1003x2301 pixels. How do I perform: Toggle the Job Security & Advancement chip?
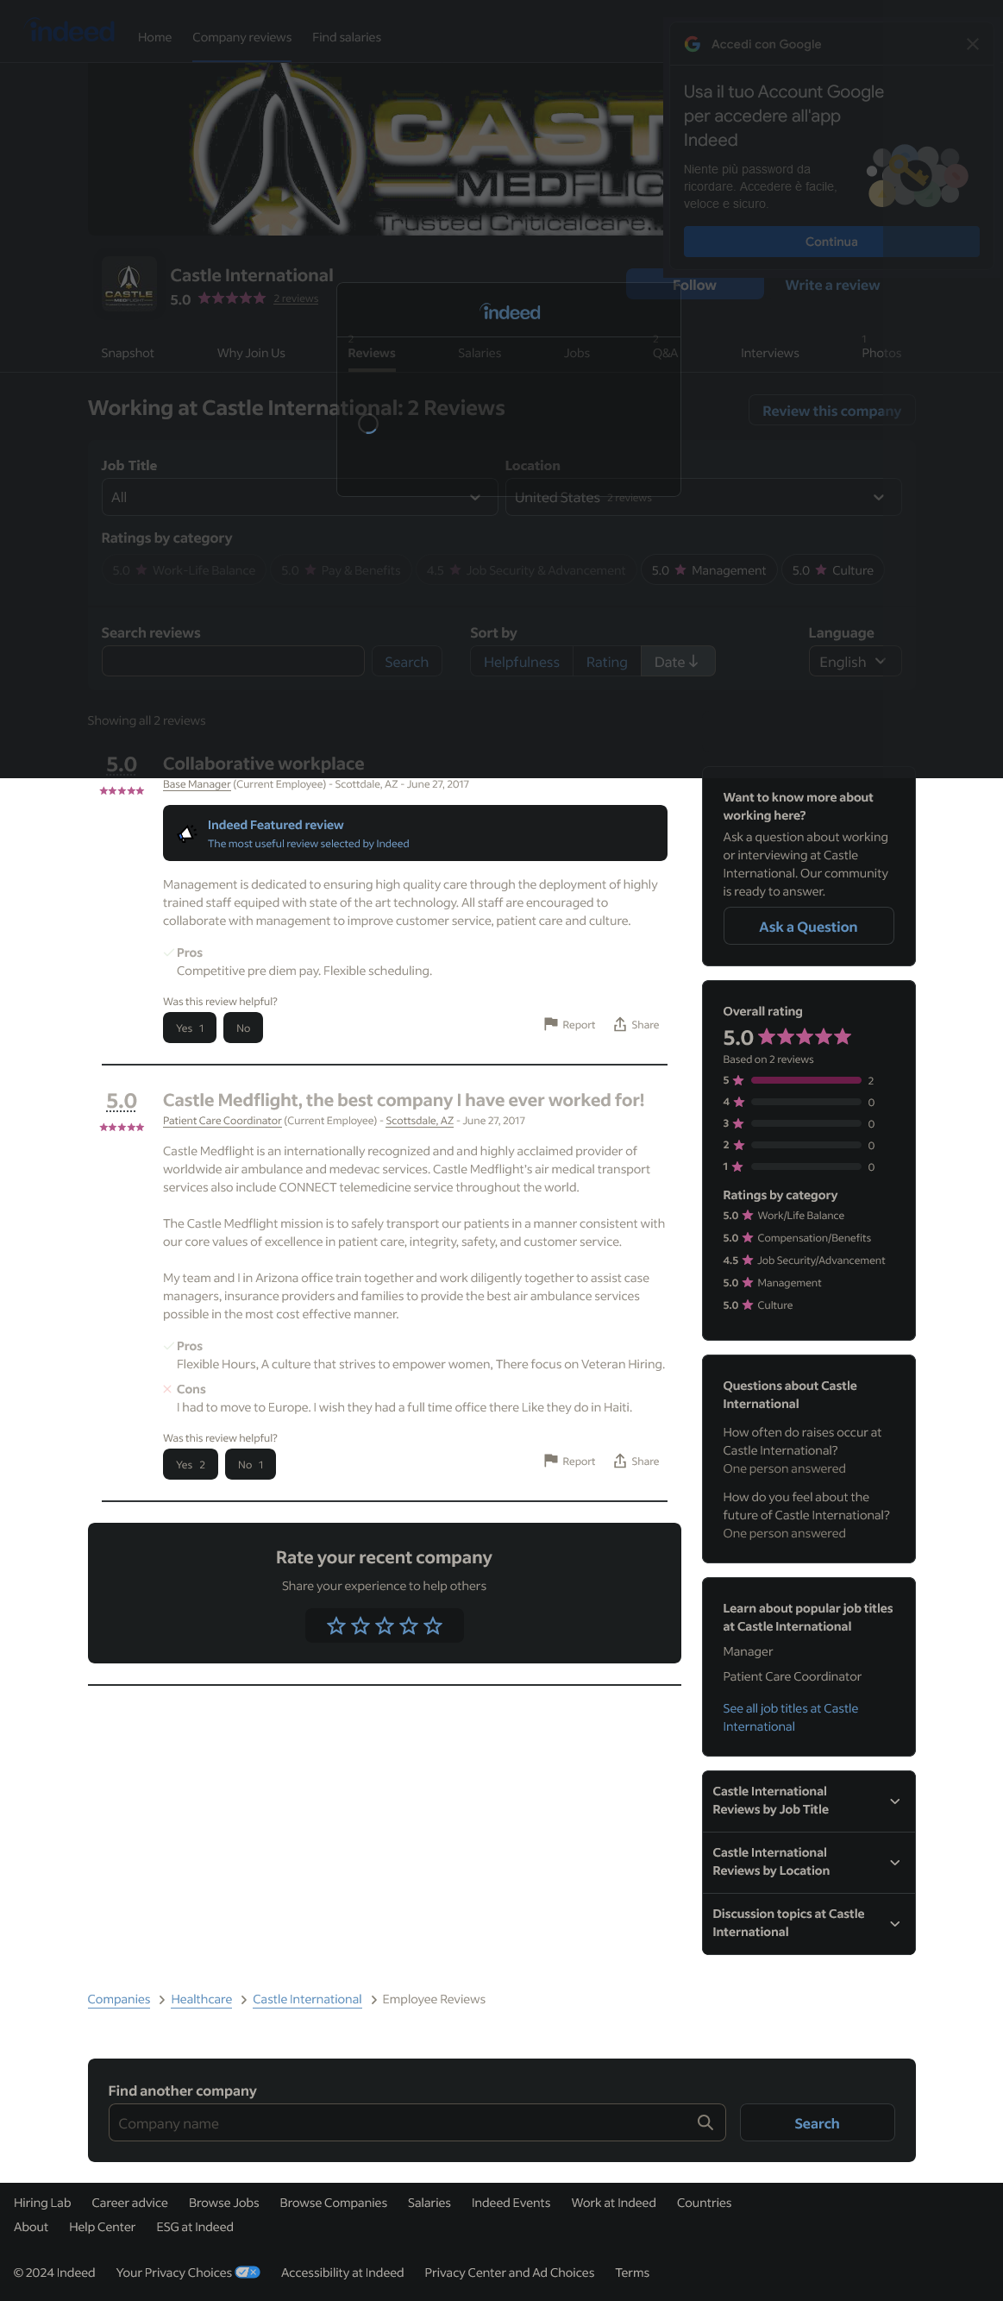click(525, 570)
